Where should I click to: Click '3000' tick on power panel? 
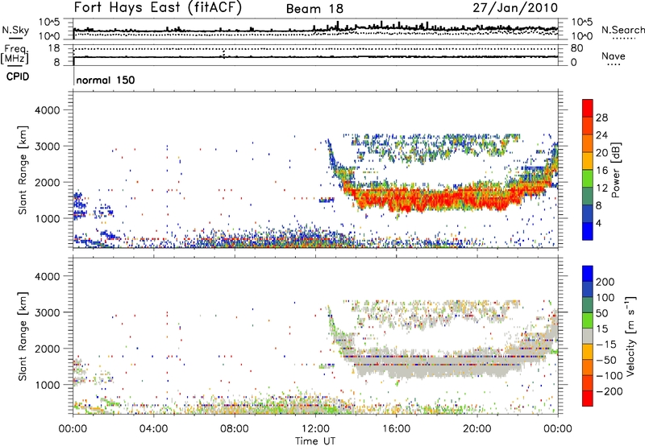[48, 147]
